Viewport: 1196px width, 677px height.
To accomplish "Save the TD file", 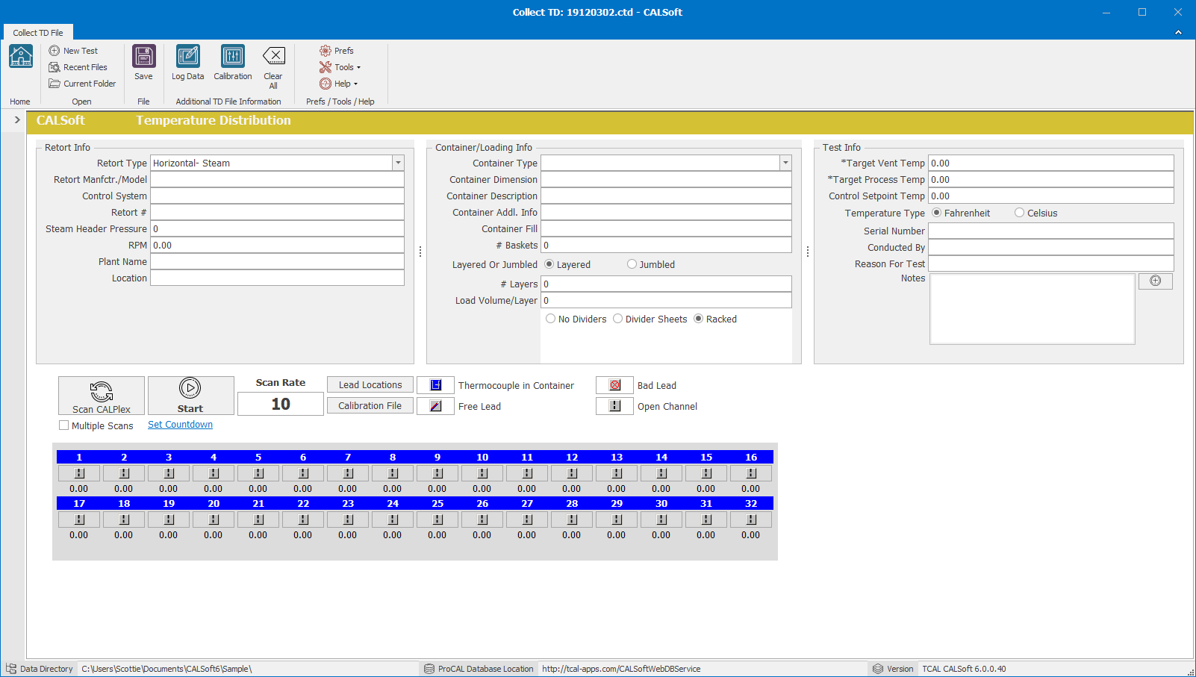I will tap(143, 63).
